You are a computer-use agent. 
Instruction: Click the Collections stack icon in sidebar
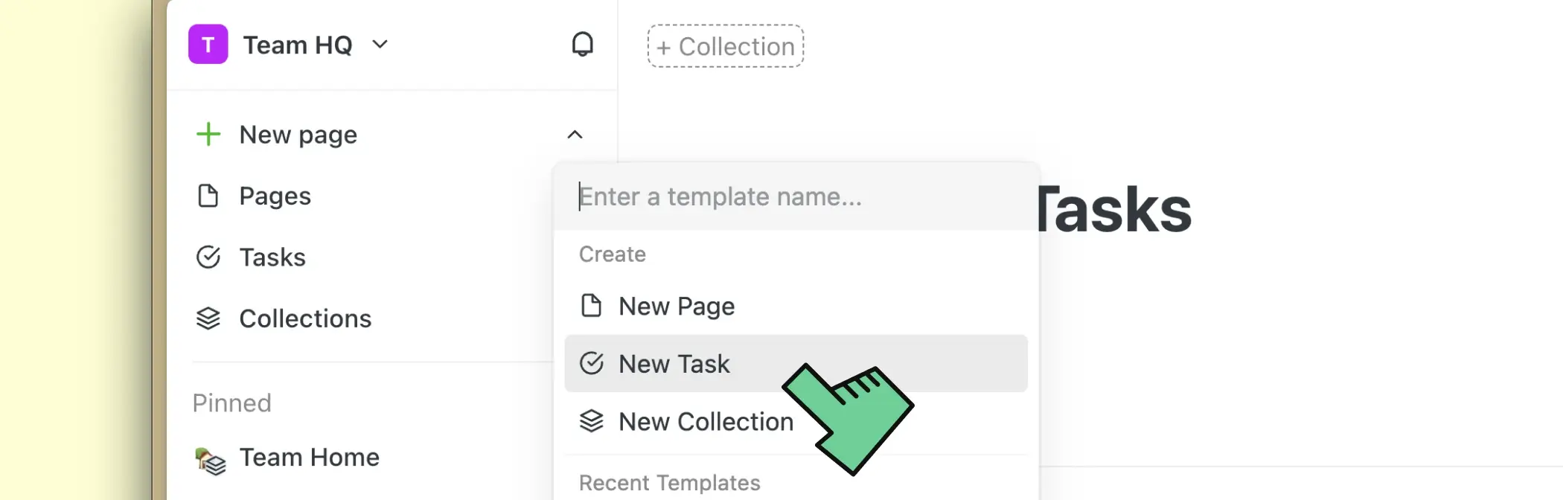point(208,318)
